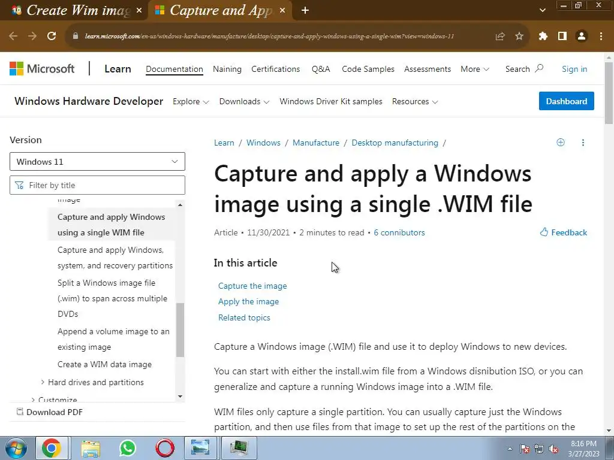The height and width of the screenshot is (460, 614).
Task: Open the Extensions puzzle icon
Action: [x=543, y=36]
